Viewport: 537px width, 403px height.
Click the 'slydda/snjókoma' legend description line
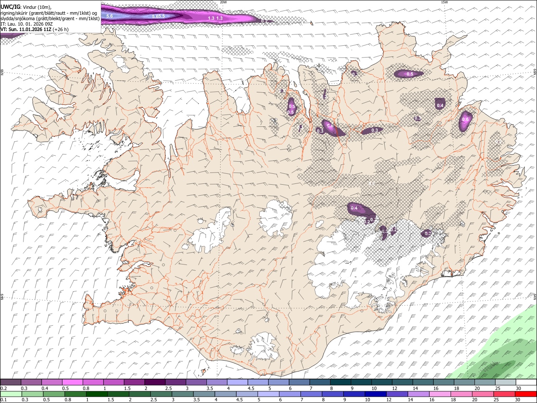click(x=50, y=18)
